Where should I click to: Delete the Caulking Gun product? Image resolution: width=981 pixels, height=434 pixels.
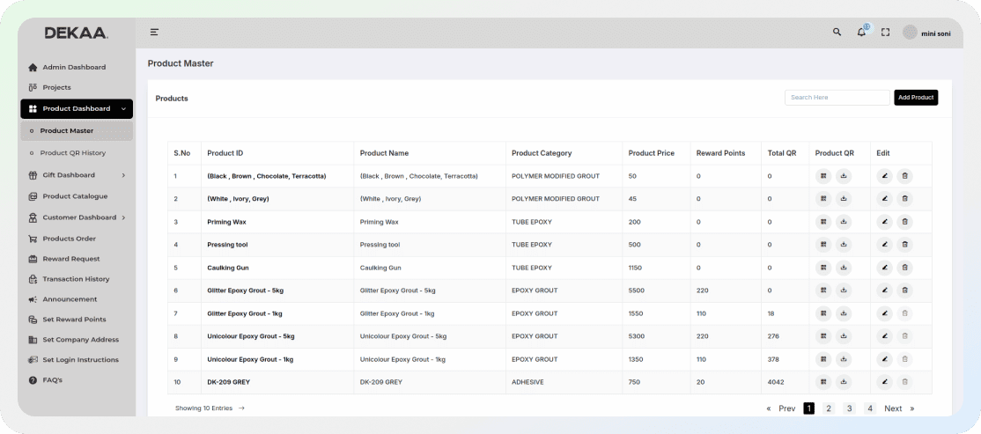[x=904, y=268]
